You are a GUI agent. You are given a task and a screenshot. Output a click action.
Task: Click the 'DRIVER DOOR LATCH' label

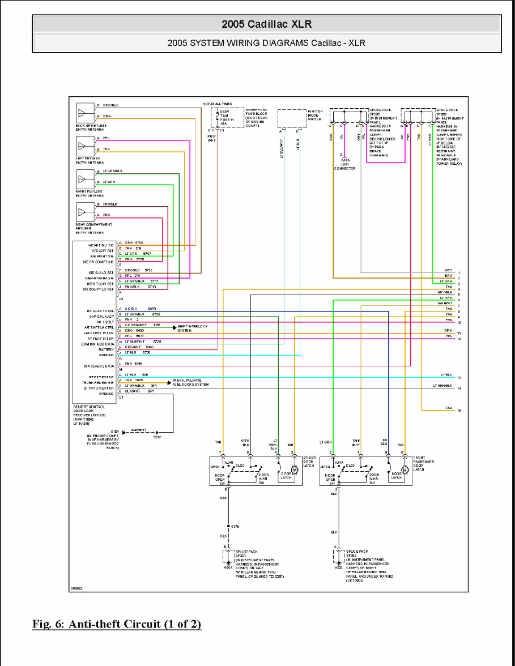(309, 462)
